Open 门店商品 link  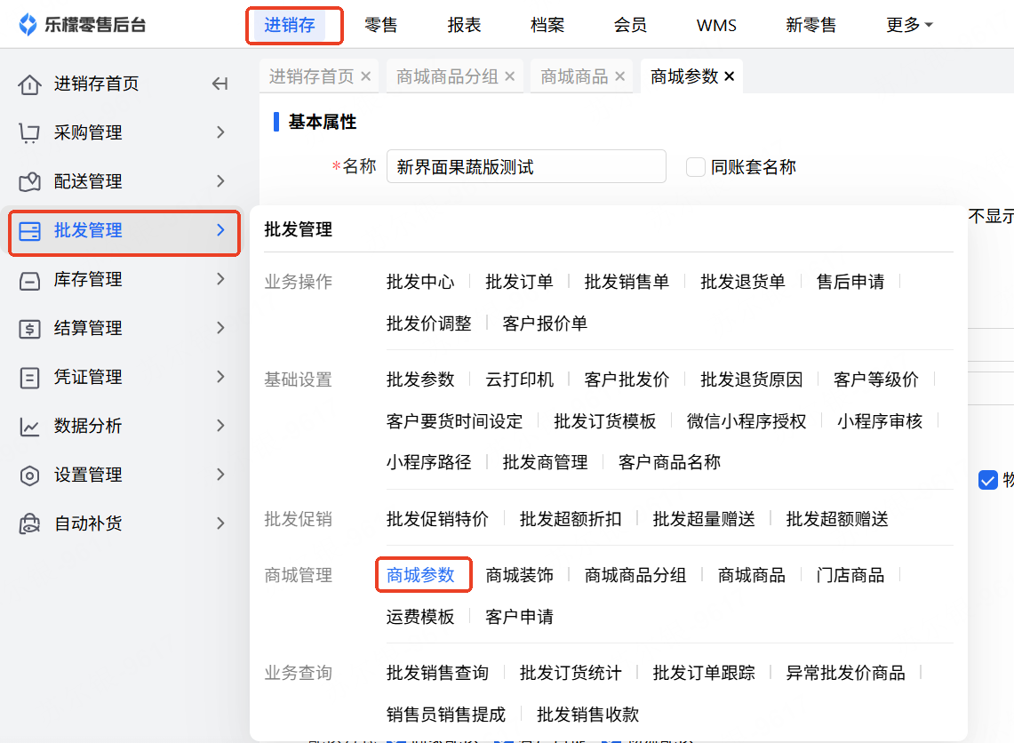coord(850,575)
